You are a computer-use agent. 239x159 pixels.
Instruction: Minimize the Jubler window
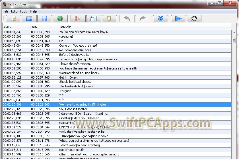tap(212, 3)
